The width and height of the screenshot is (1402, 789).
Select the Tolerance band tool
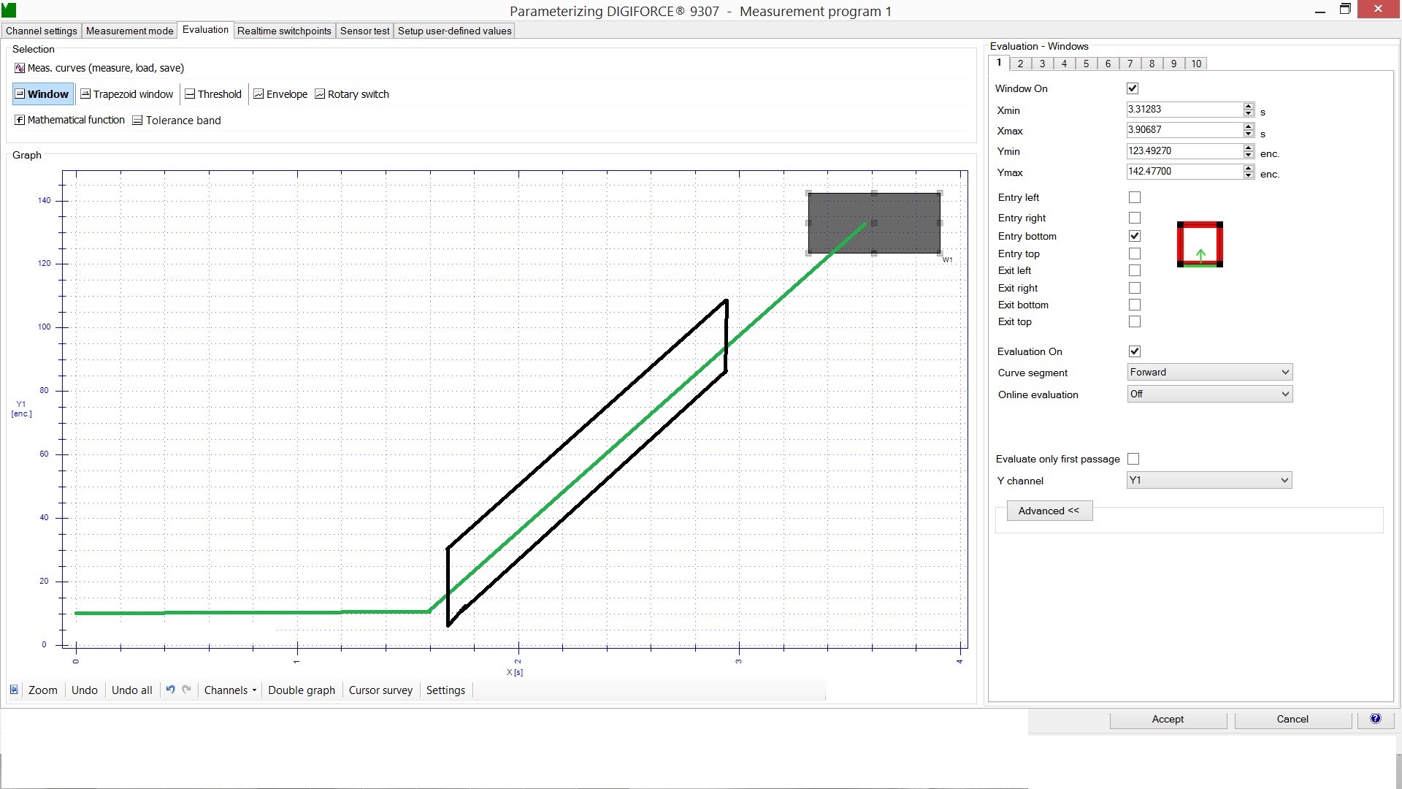[177, 121]
